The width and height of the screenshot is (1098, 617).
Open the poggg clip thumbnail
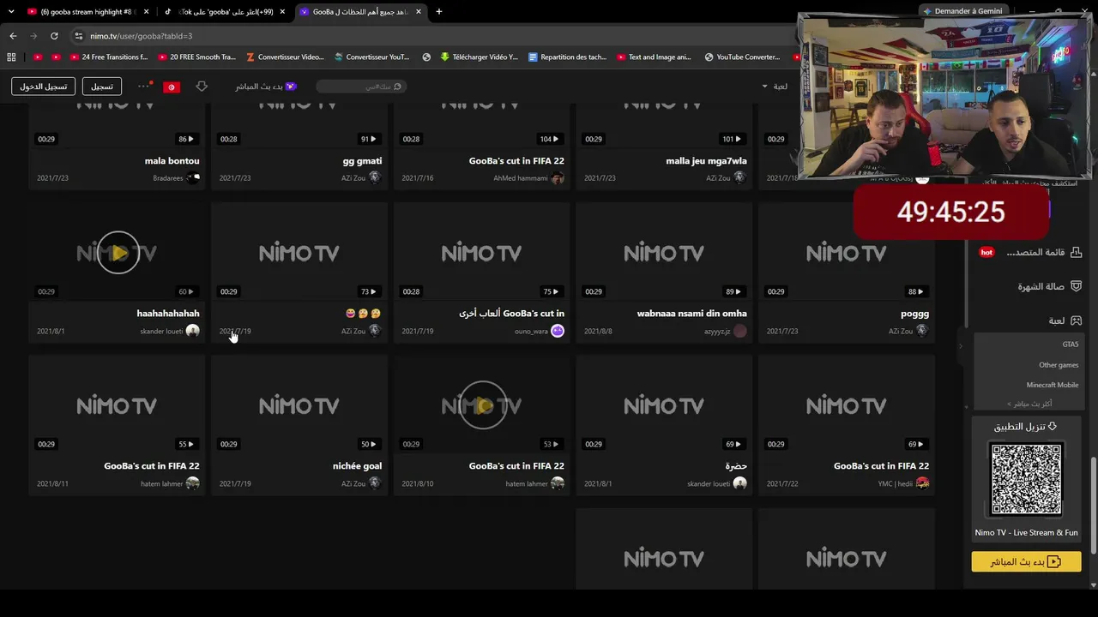click(x=847, y=253)
